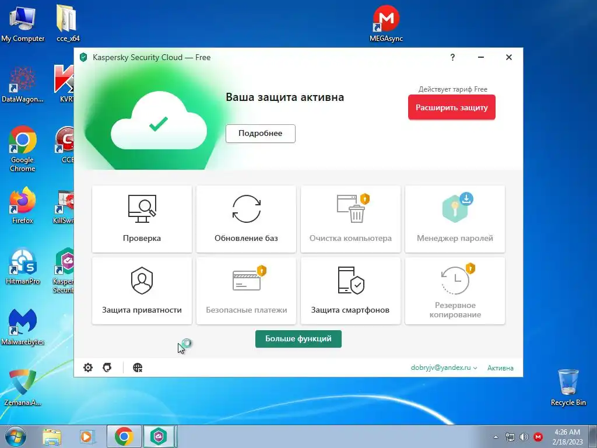597x448 pixels.
Task: Select HitmanPro desktop shortcut
Action: [23, 267]
